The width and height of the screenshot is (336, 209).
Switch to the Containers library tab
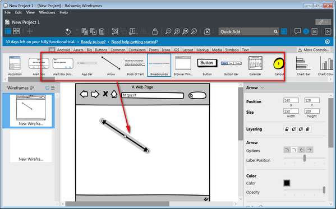click(x=137, y=50)
